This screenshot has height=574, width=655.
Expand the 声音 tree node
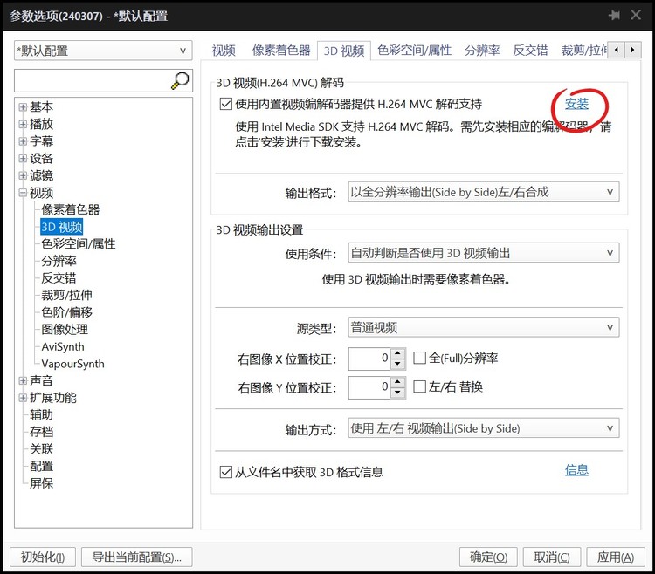tap(23, 380)
